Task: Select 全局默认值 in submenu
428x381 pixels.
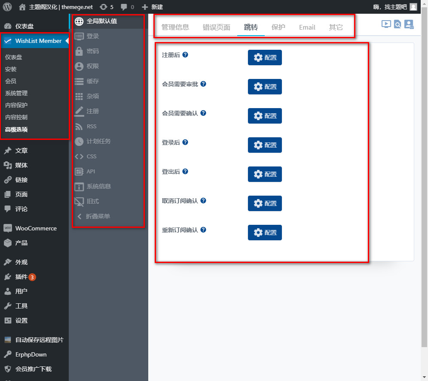Action: click(x=108, y=21)
